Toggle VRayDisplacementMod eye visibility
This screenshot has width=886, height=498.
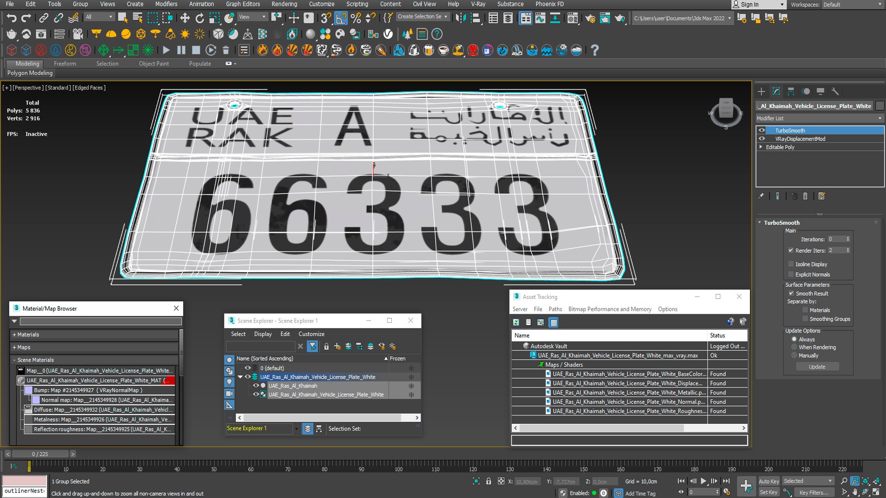(x=762, y=139)
